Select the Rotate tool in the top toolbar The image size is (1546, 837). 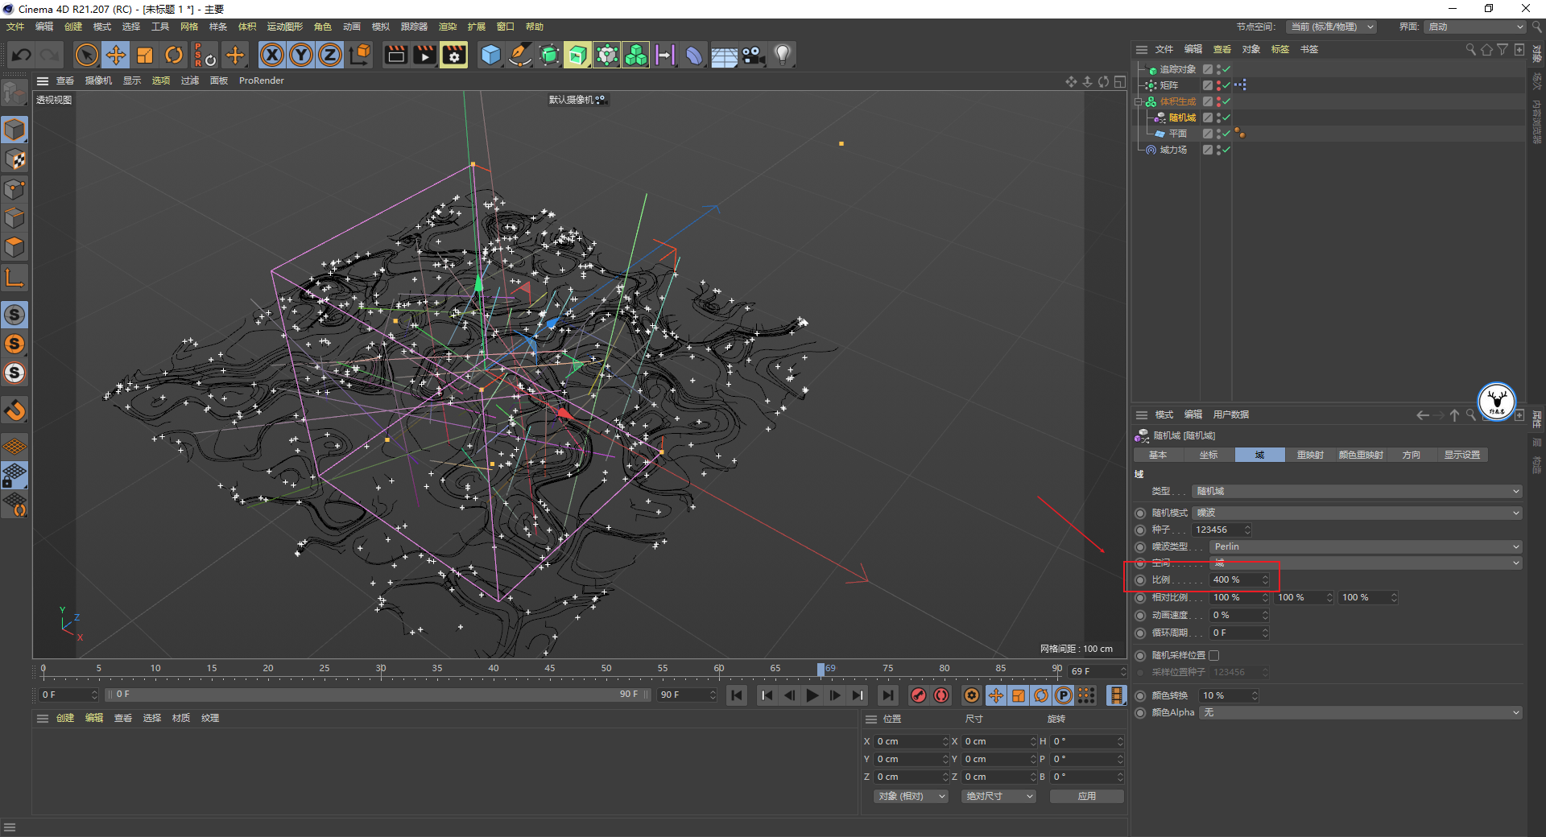point(174,56)
